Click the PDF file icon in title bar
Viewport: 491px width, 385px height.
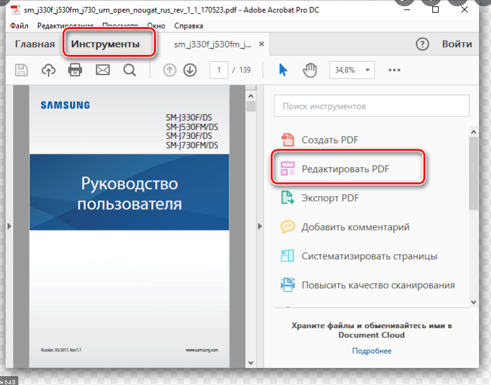(x=16, y=9)
